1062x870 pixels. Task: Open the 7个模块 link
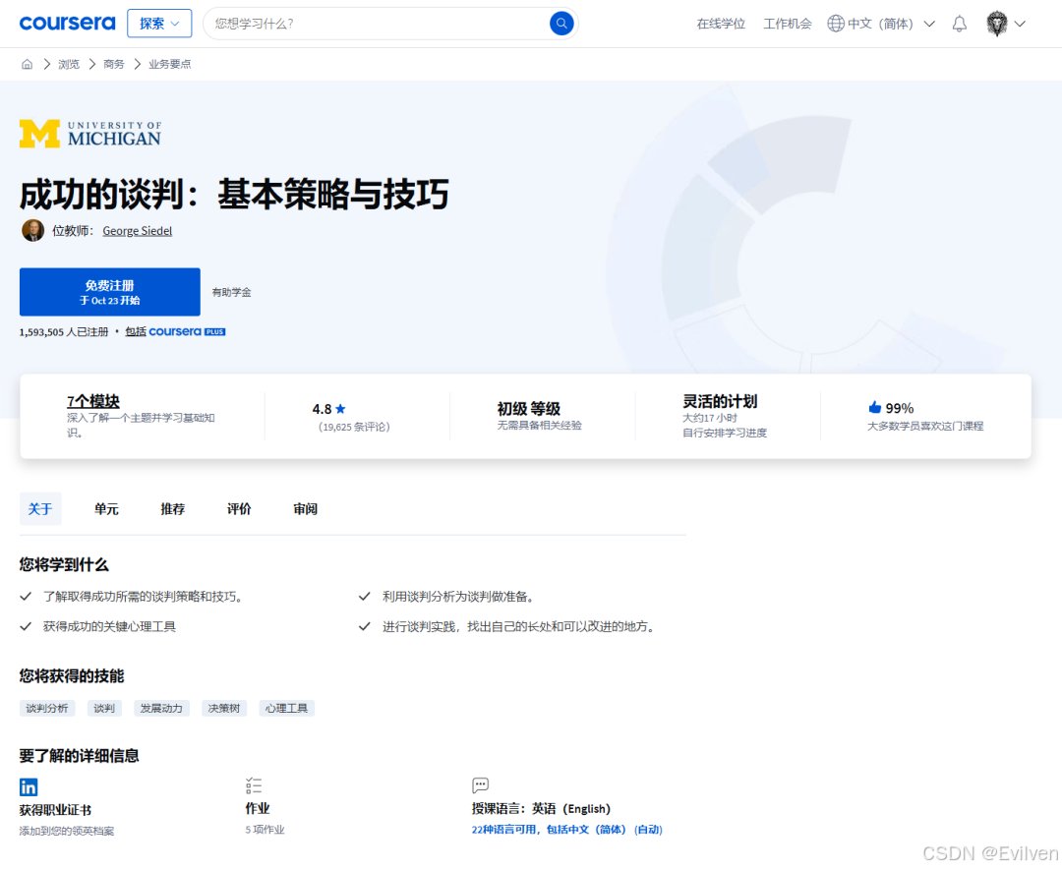click(93, 401)
